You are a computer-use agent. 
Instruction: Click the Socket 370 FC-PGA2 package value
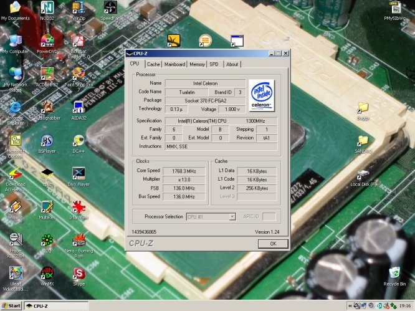(x=205, y=100)
